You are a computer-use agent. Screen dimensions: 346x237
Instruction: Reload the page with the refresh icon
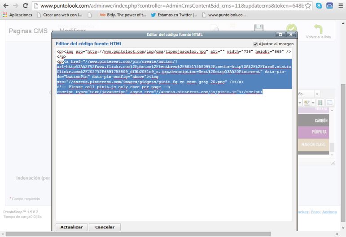click(26, 5)
